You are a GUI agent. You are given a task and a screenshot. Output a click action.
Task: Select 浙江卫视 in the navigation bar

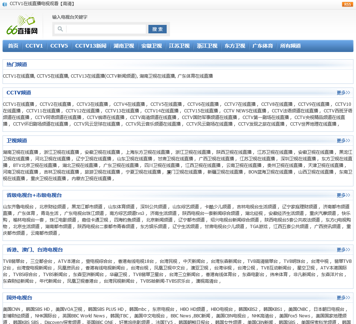pyautogui.click(x=207, y=46)
